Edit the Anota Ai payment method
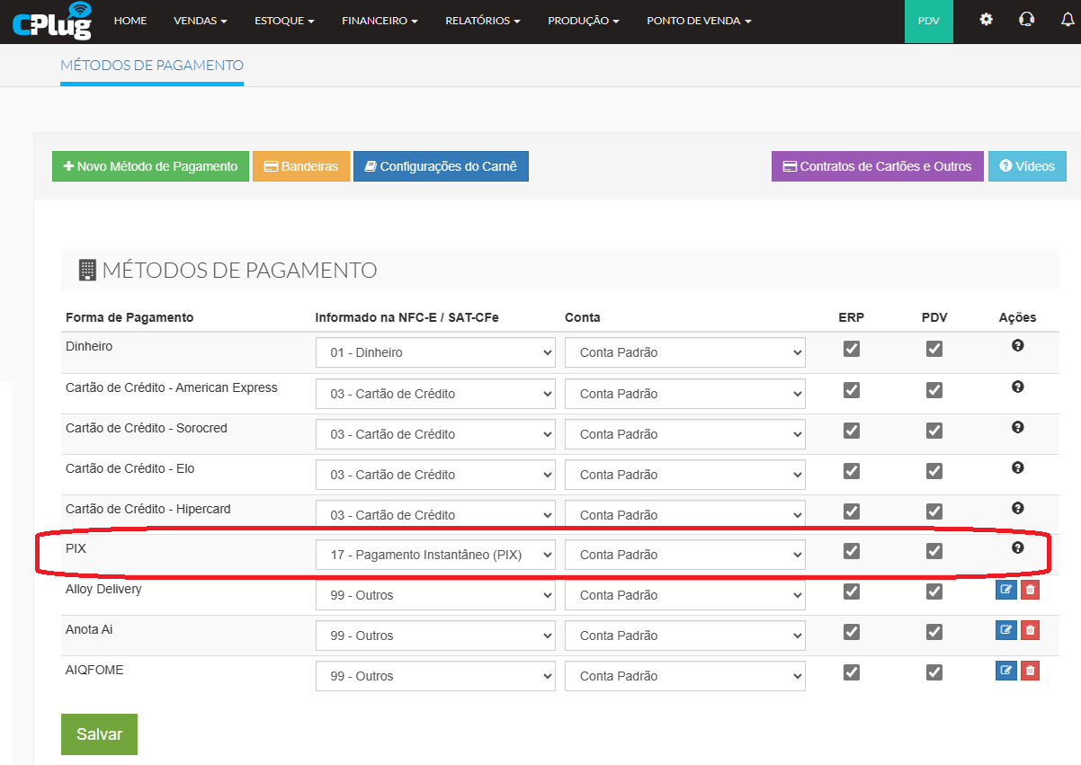 1006,630
